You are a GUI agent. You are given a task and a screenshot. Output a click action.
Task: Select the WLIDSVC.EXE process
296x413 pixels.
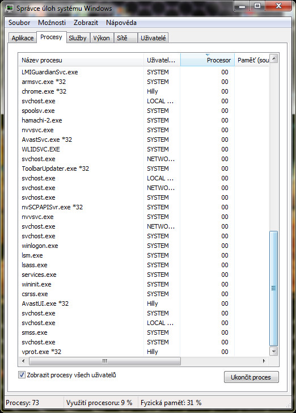tap(144, 149)
